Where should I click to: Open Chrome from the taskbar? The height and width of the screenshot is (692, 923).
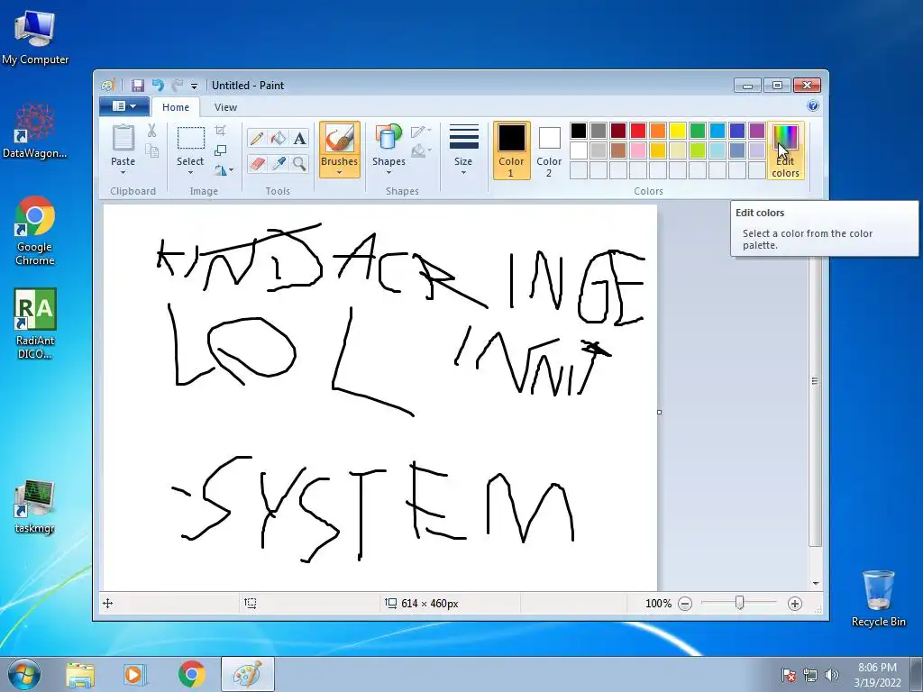192,674
